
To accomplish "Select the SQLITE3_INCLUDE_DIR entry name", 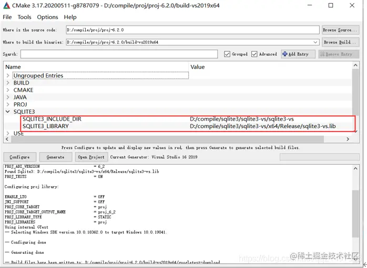I will pyautogui.click(x=52, y=119).
